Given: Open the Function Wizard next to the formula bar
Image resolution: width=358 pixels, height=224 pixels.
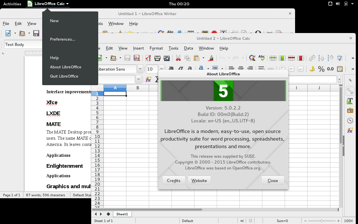Looking at the screenshot, I should click(148, 79).
